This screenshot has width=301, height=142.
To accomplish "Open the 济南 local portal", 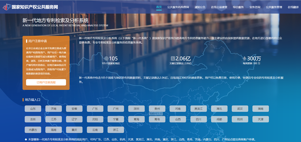I will point(54,109).
